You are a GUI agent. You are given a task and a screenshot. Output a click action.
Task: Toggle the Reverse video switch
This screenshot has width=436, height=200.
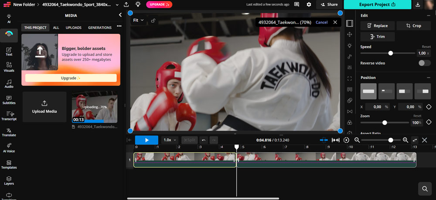(424, 63)
